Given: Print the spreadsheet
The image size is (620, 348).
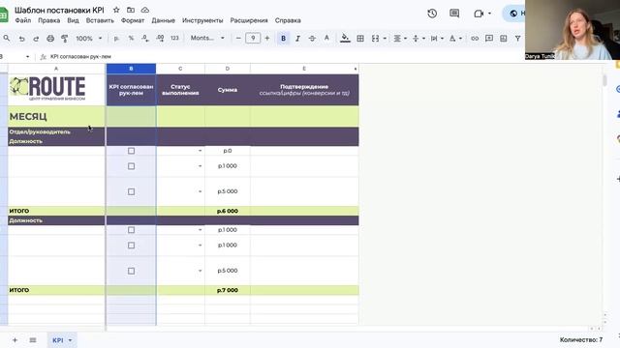Looking at the screenshot, I should 50,39.
